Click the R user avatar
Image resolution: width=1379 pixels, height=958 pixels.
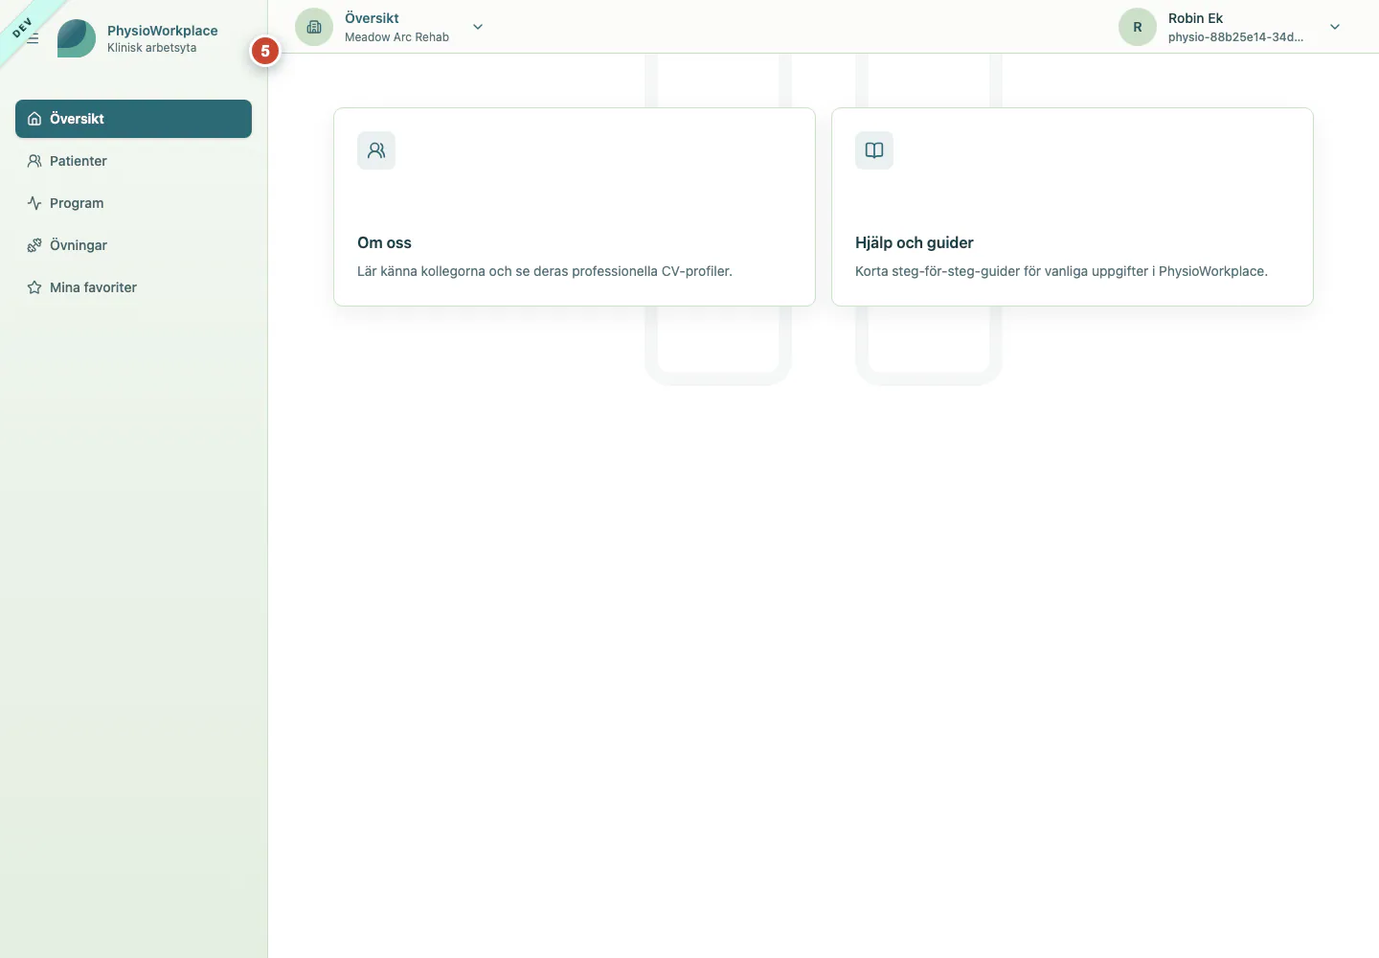point(1138,27)
